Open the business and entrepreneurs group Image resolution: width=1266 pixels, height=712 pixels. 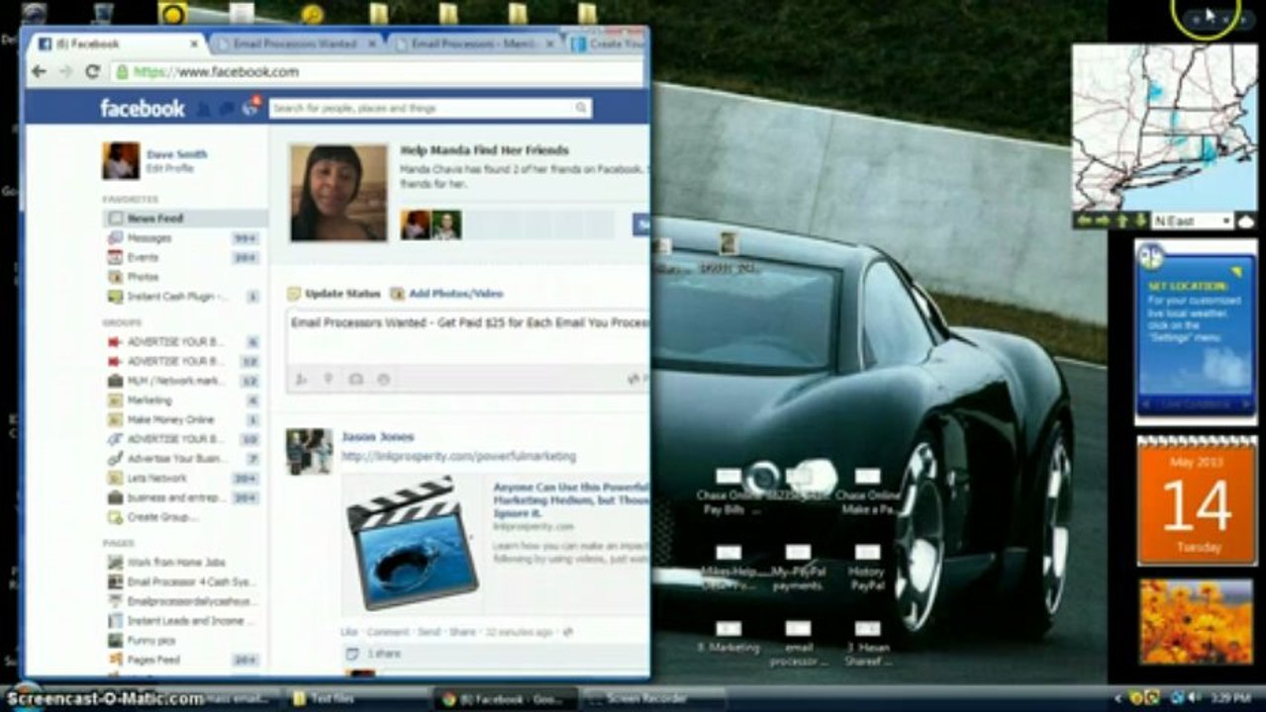[x=183, y=497]
